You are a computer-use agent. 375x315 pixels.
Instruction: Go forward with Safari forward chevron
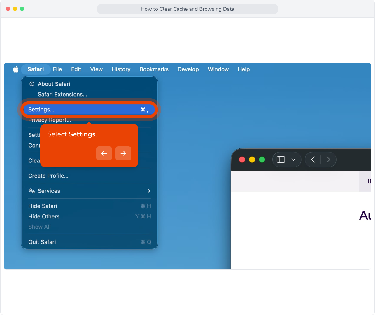pos(328,160)
